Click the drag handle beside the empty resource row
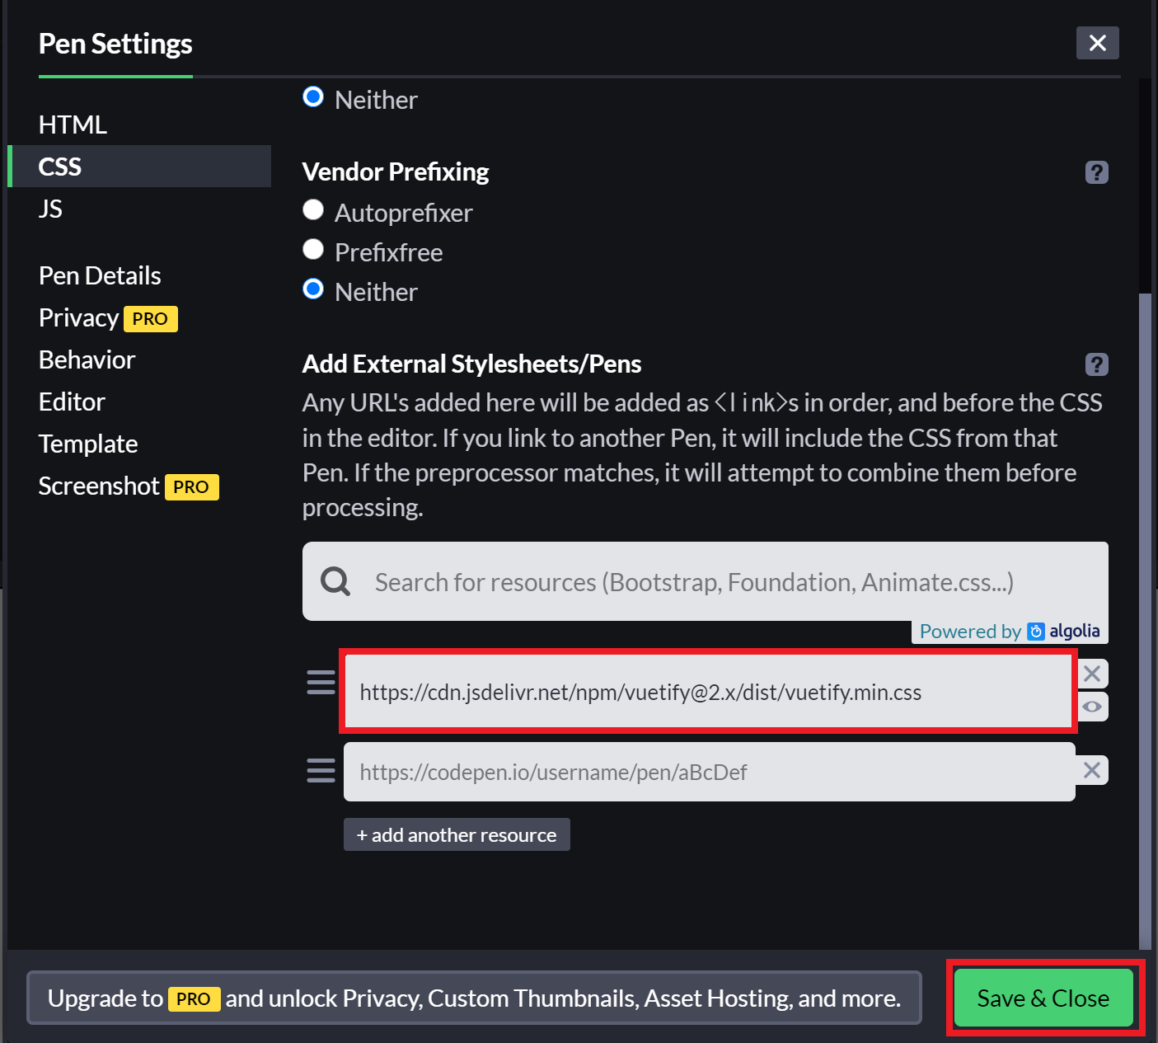Screen dimensions: 1158x1043 321,770
